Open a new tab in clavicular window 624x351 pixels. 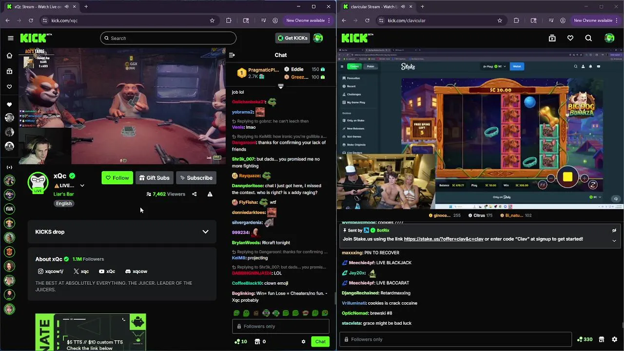pyautogui.click(x=422, y=7)
